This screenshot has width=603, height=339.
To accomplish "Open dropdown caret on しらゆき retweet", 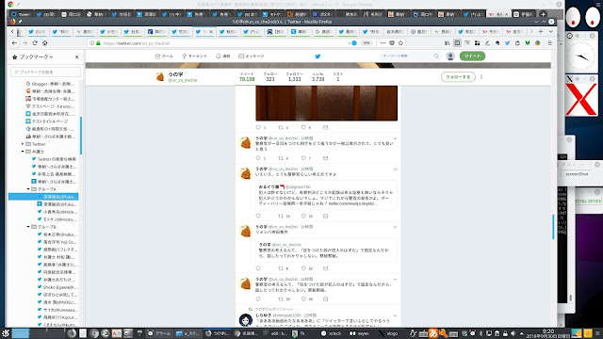I will 395,315.
